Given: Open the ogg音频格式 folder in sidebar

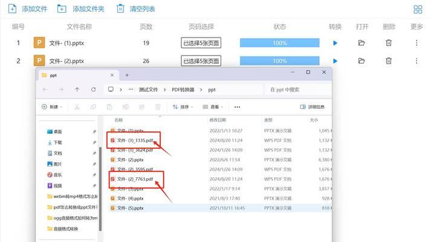Looking at the screenshot, I should click(73, 218).
